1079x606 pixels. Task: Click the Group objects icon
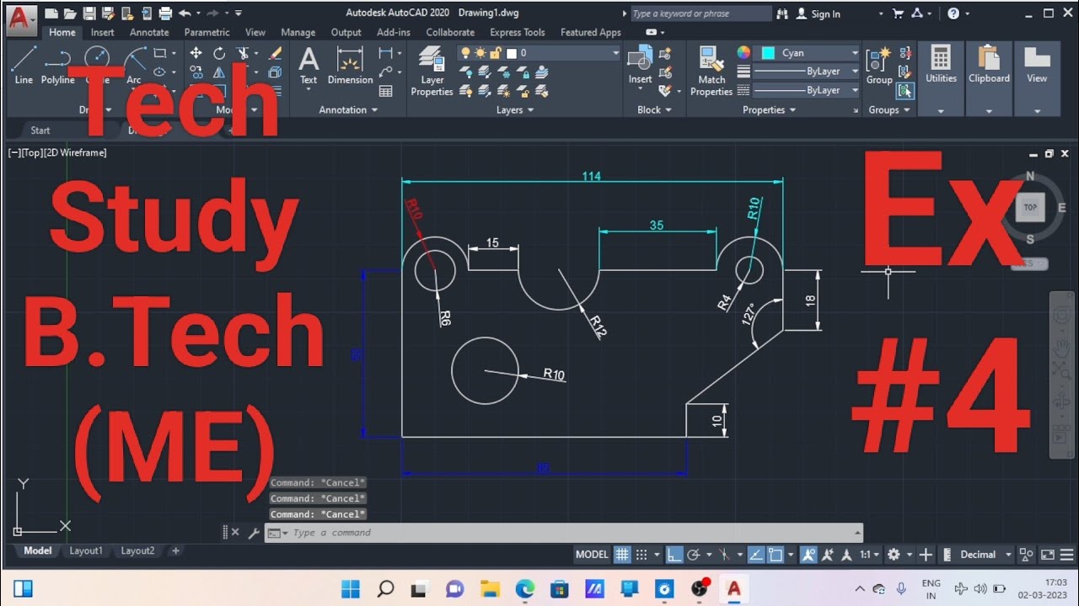coord(879,66)
